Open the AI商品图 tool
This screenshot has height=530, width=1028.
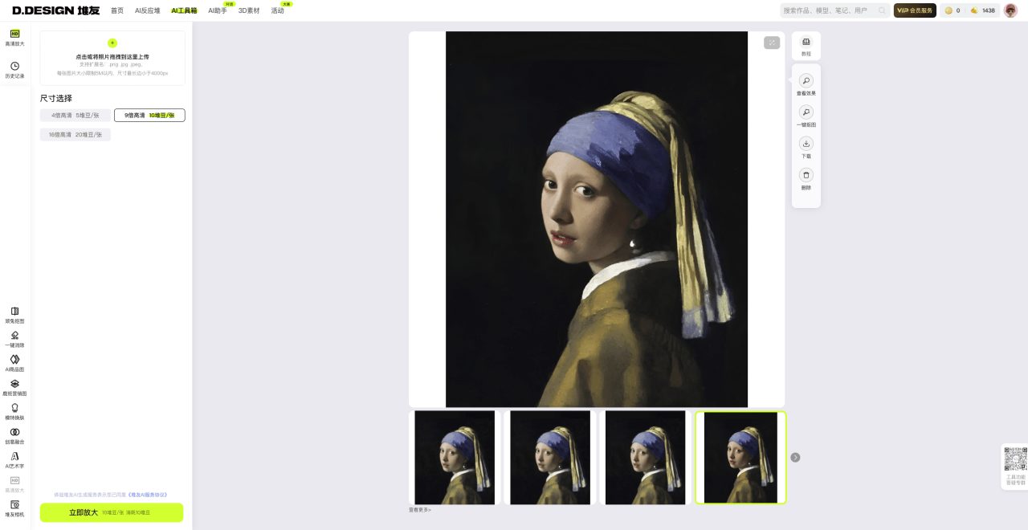pos(14,363)
